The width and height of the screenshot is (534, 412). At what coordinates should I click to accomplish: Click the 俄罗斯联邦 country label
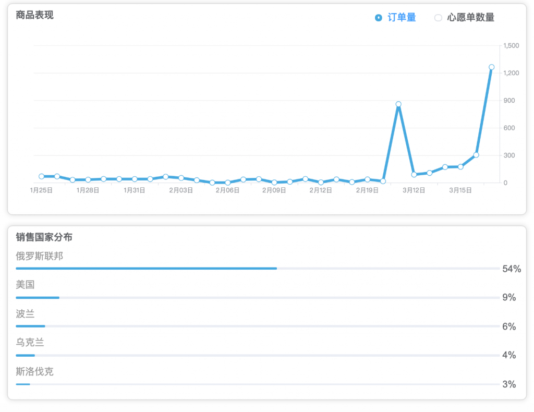point(40,256)
